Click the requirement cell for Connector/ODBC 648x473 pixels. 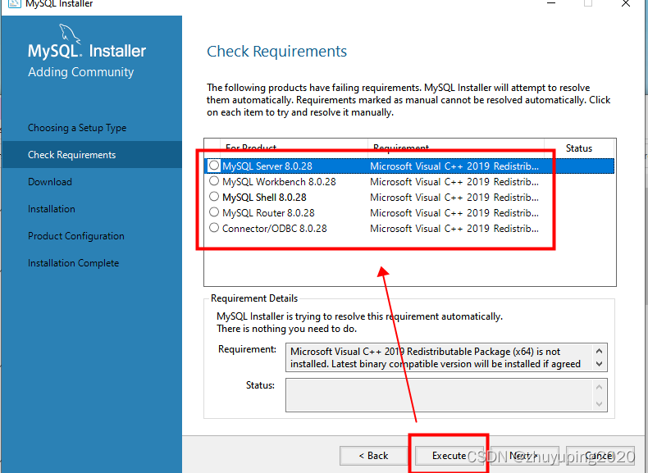click(454, 229)
